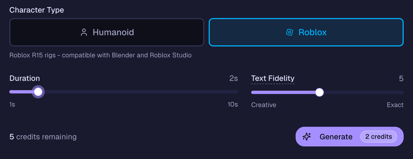Click the Duration slider handle
This screenshot has height=159, width=413.
[x=38, y=92]
